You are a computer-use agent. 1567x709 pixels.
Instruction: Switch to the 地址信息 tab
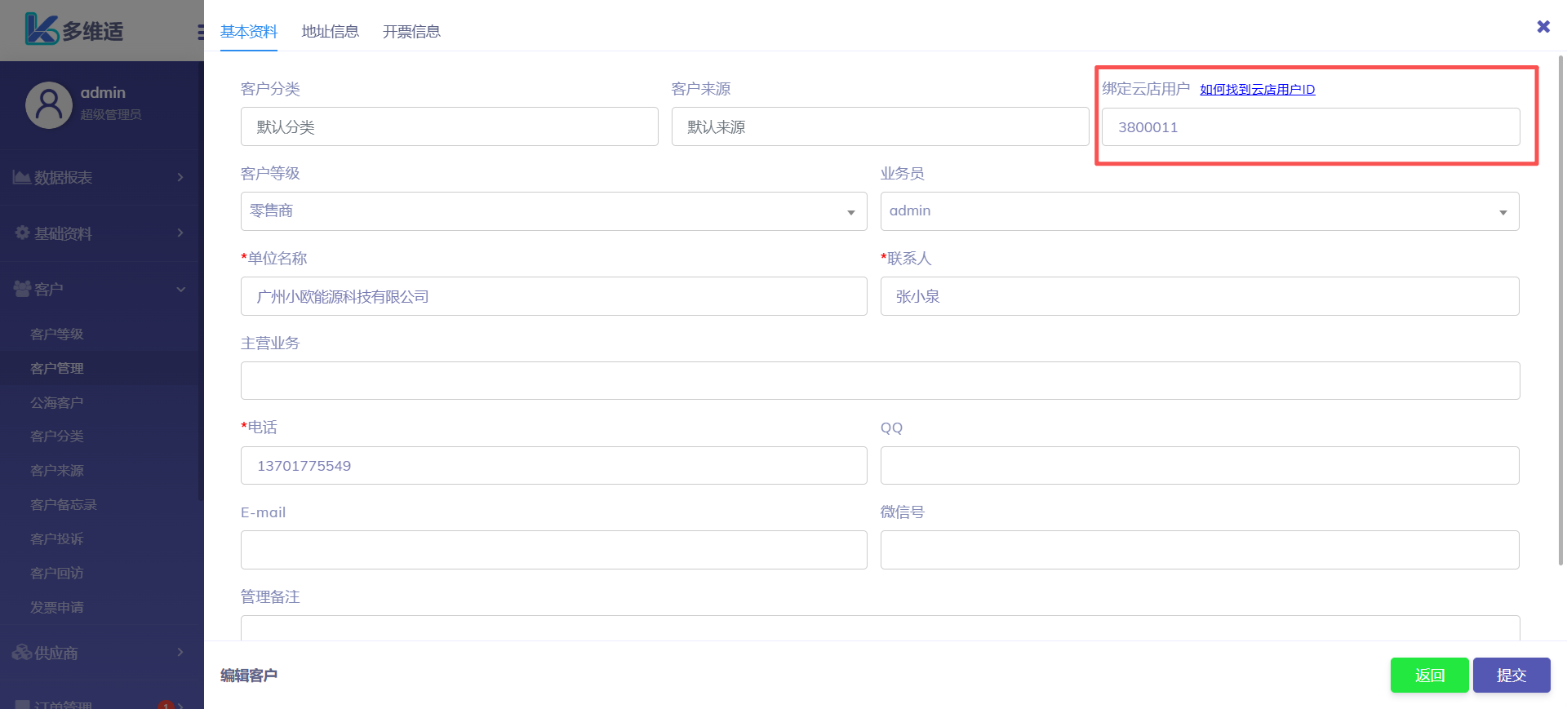(330, 32)
